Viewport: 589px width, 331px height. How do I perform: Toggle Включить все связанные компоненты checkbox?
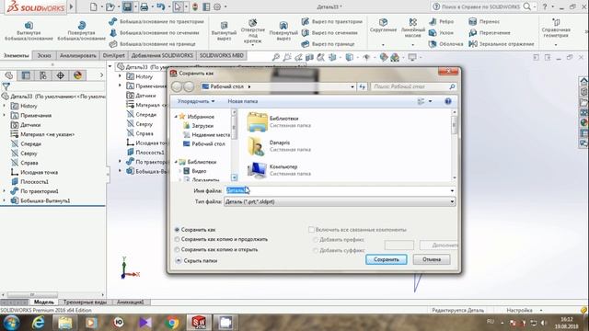[311, 229]
